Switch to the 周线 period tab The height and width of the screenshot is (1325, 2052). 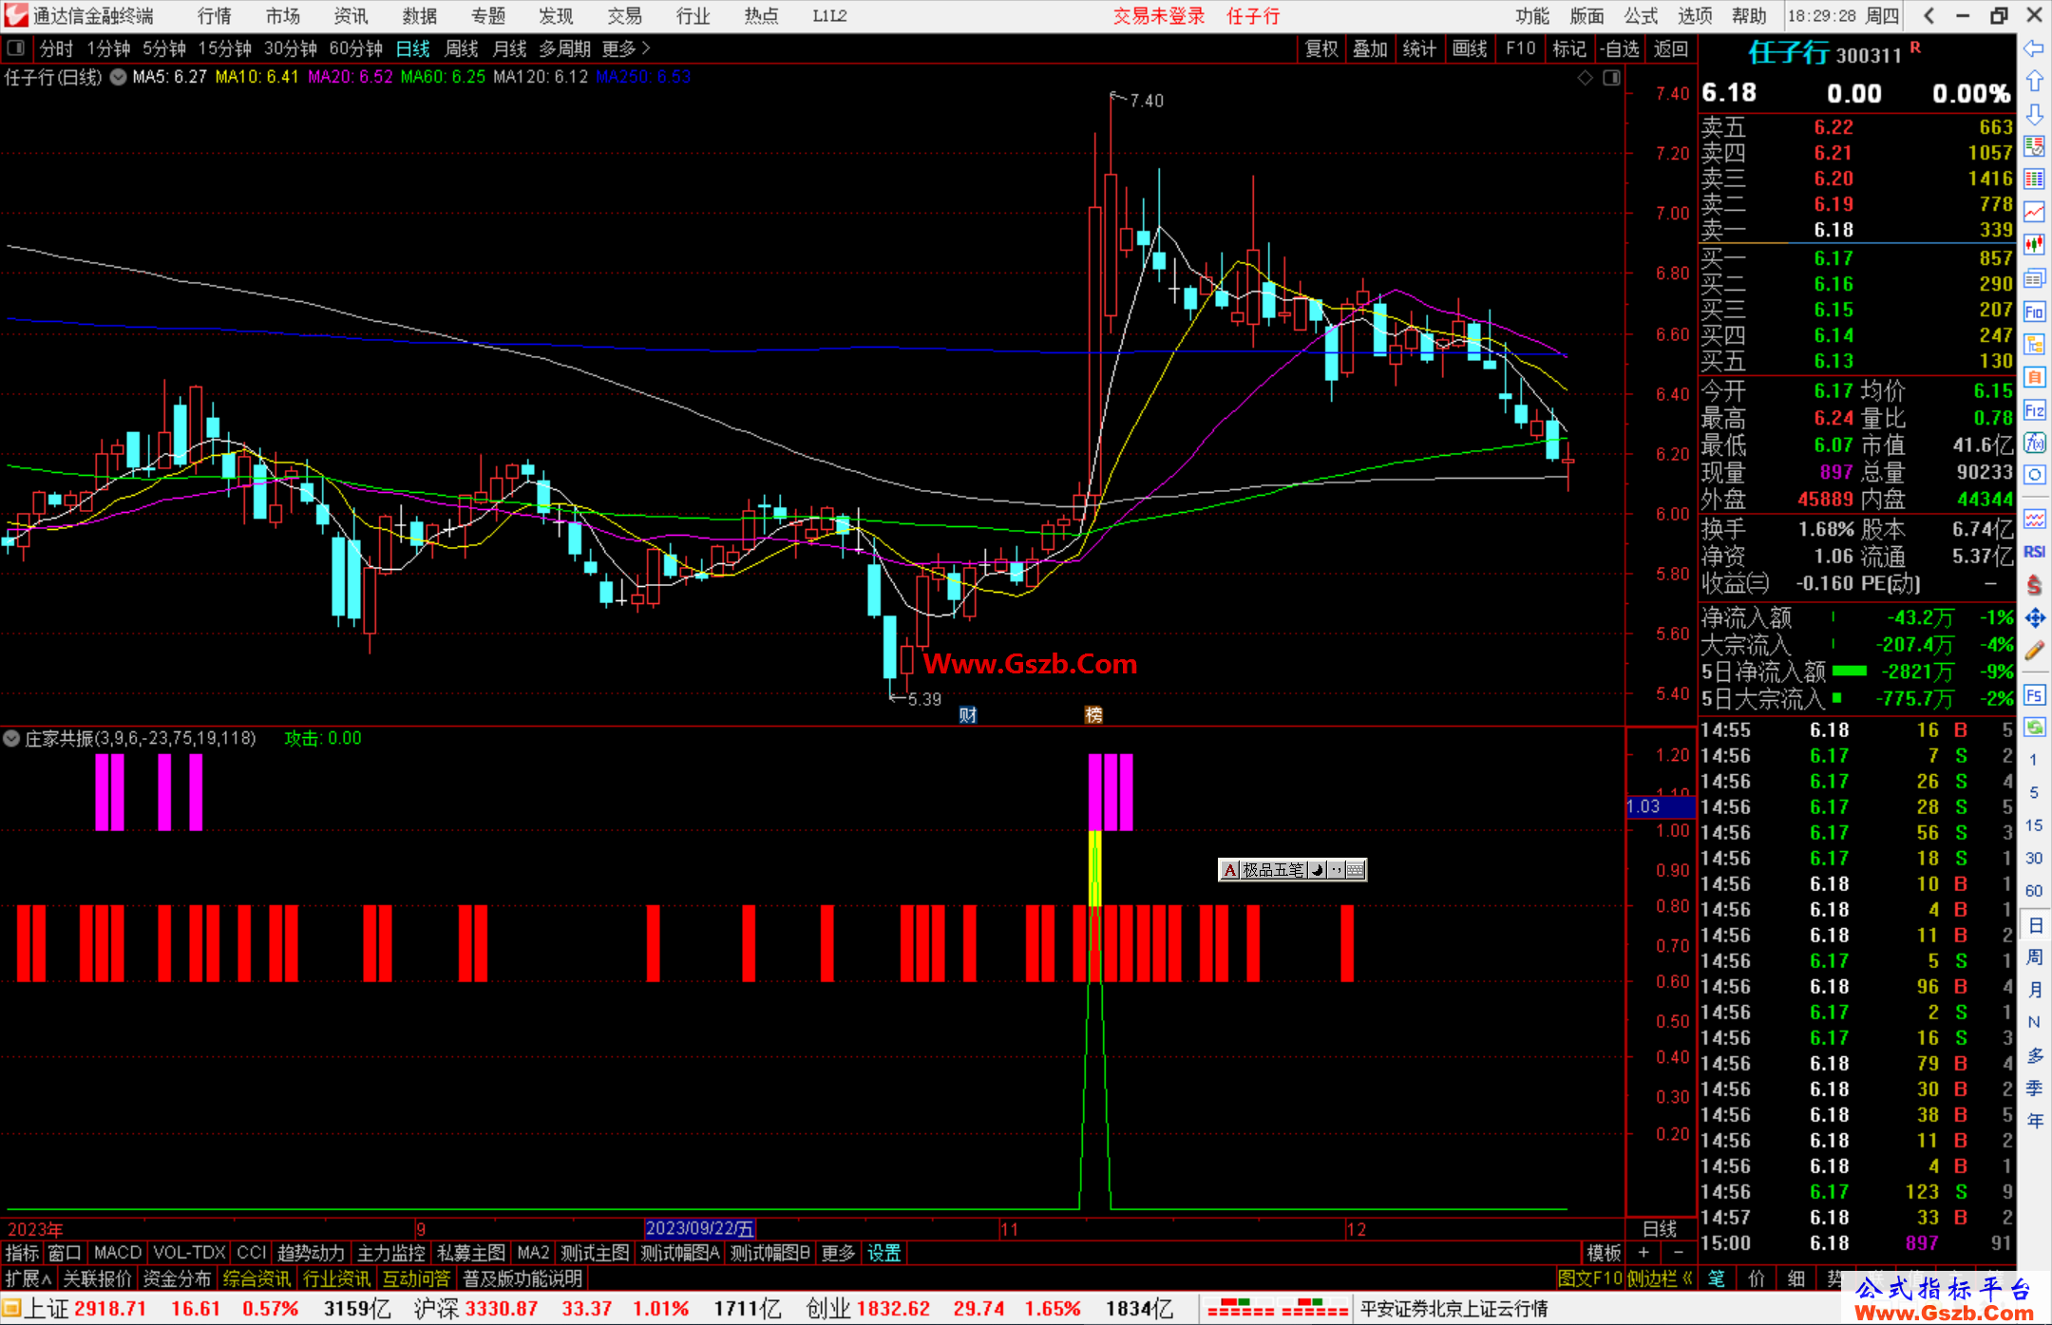(x=462, y=48)
